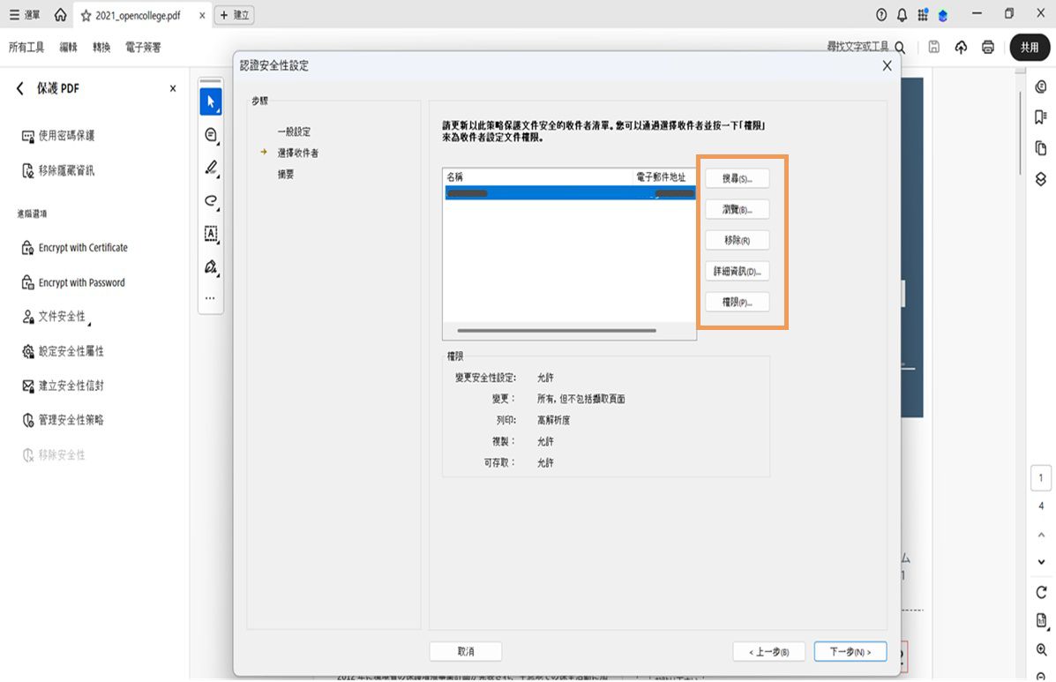Screen dimensions: 1056x682
Task: Select the highlight pencil tool
Action: (x=211, y=168)
